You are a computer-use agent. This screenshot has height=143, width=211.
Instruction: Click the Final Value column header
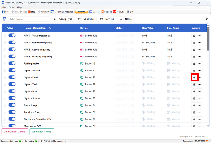pyautogui.click(x=173, y=28)
